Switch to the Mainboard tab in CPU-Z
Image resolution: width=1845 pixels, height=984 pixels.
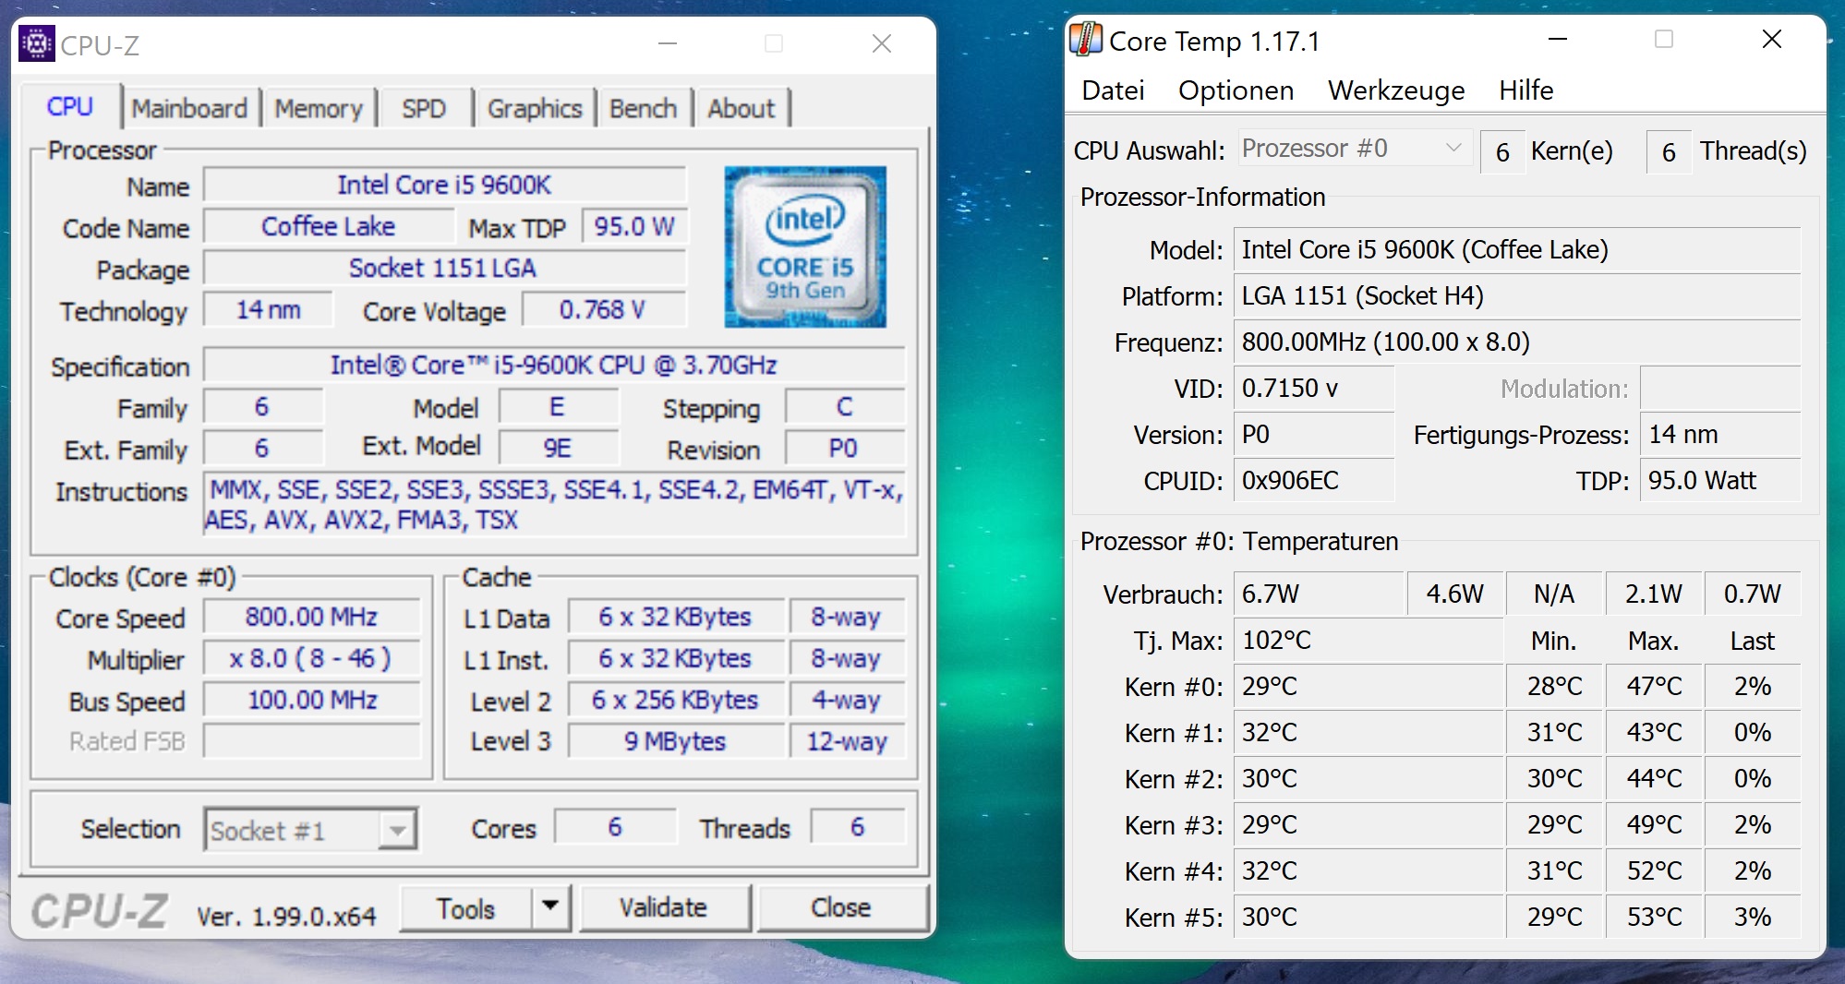point(189,108)
